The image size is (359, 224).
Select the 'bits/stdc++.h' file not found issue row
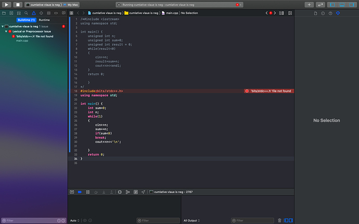(34, 36)
